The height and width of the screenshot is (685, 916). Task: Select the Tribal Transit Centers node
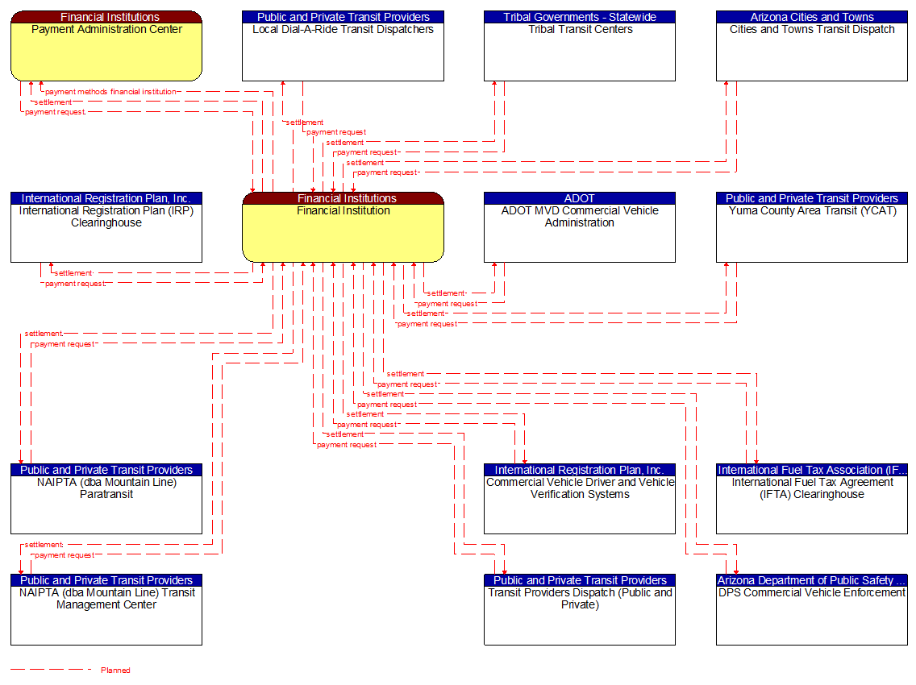[x=579, y=44]
